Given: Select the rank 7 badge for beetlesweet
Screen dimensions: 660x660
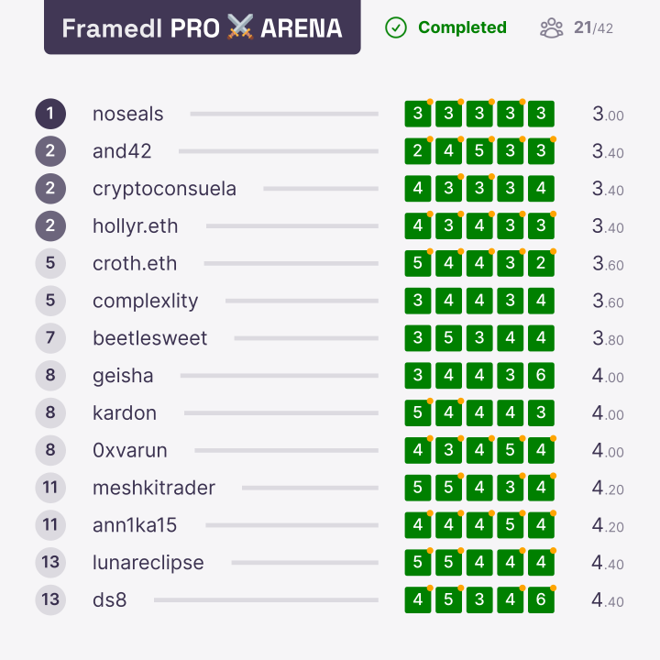Looking at the screenshot, I should click(x=50, y=338).
